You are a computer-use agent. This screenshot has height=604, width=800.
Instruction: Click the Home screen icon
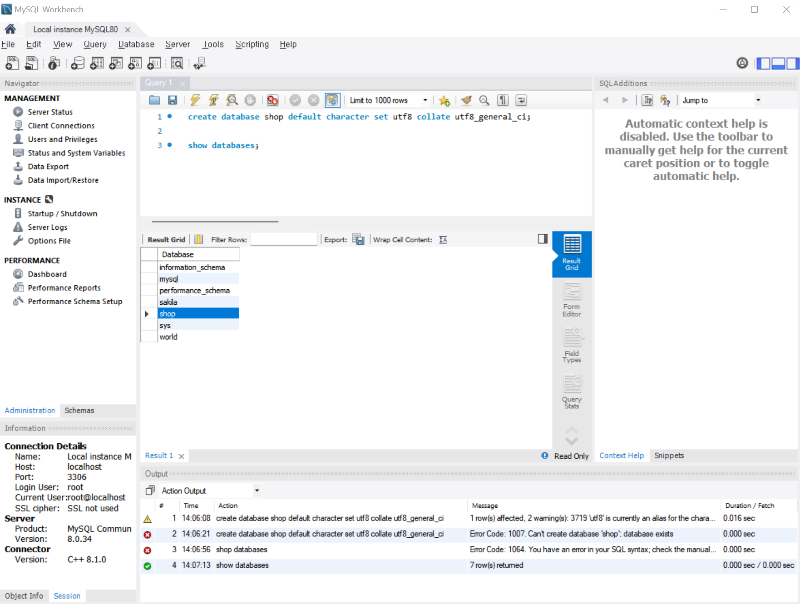click(10, 30)
